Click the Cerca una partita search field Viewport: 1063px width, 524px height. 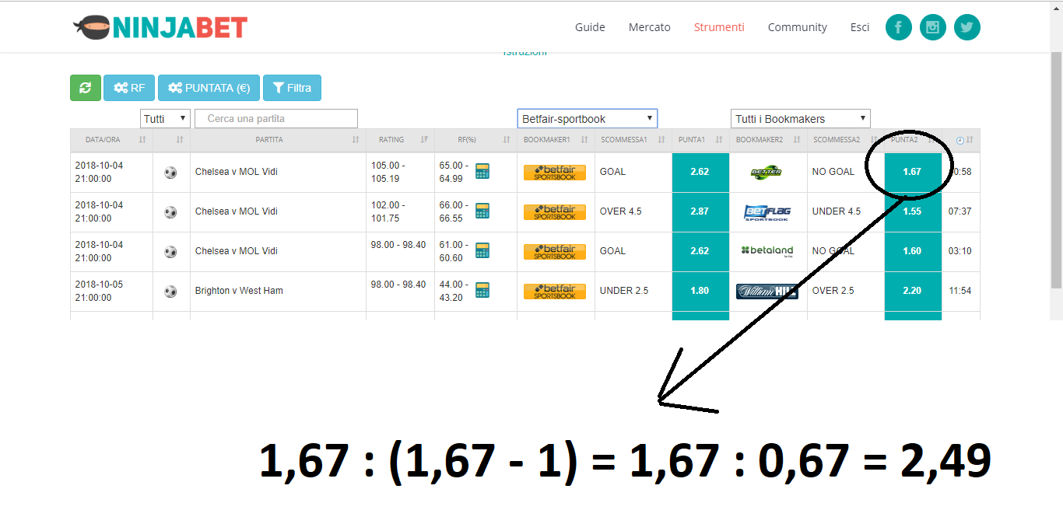coord(276,119)
